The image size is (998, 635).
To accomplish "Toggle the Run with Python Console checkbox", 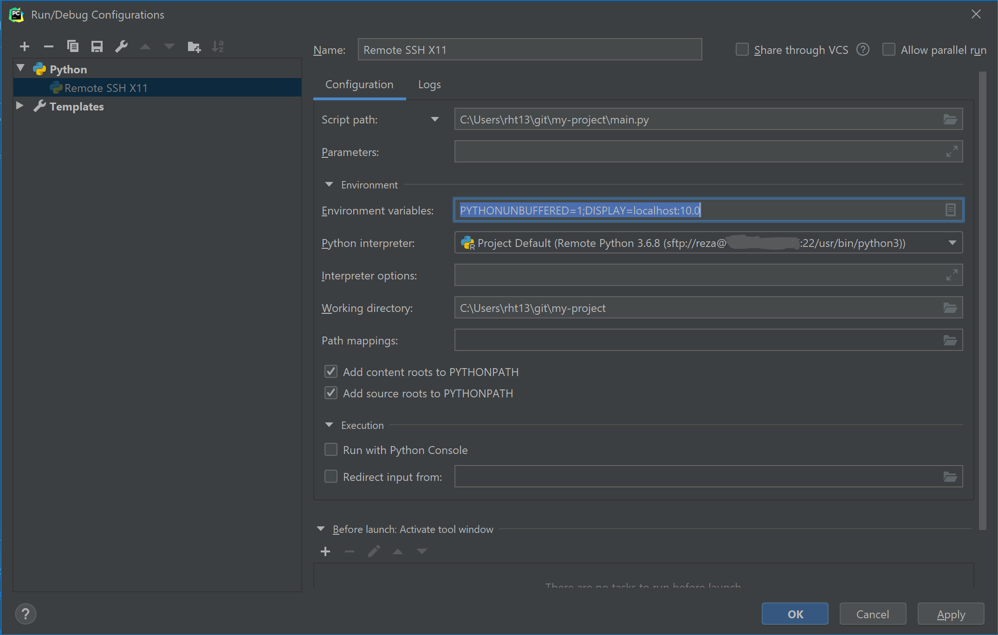I will [331, 450].
